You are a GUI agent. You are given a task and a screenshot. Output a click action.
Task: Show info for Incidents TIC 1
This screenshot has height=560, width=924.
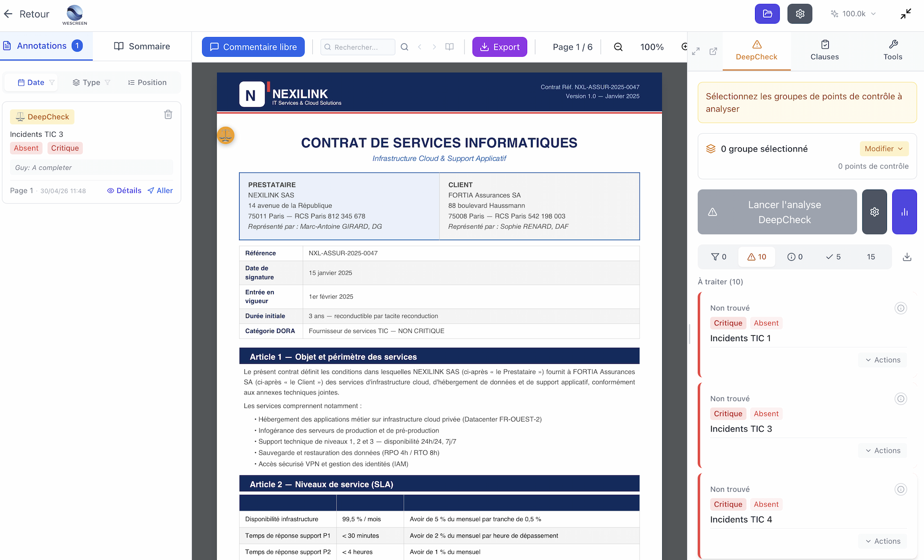pos(901,308)
